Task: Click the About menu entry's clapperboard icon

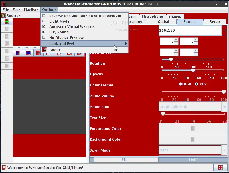Action: [x=45, y=50]
